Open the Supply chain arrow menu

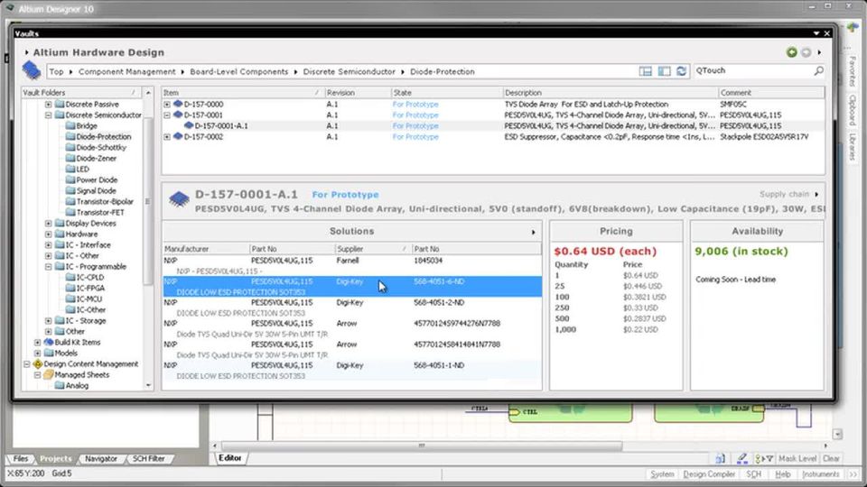[x=816, y=195]
